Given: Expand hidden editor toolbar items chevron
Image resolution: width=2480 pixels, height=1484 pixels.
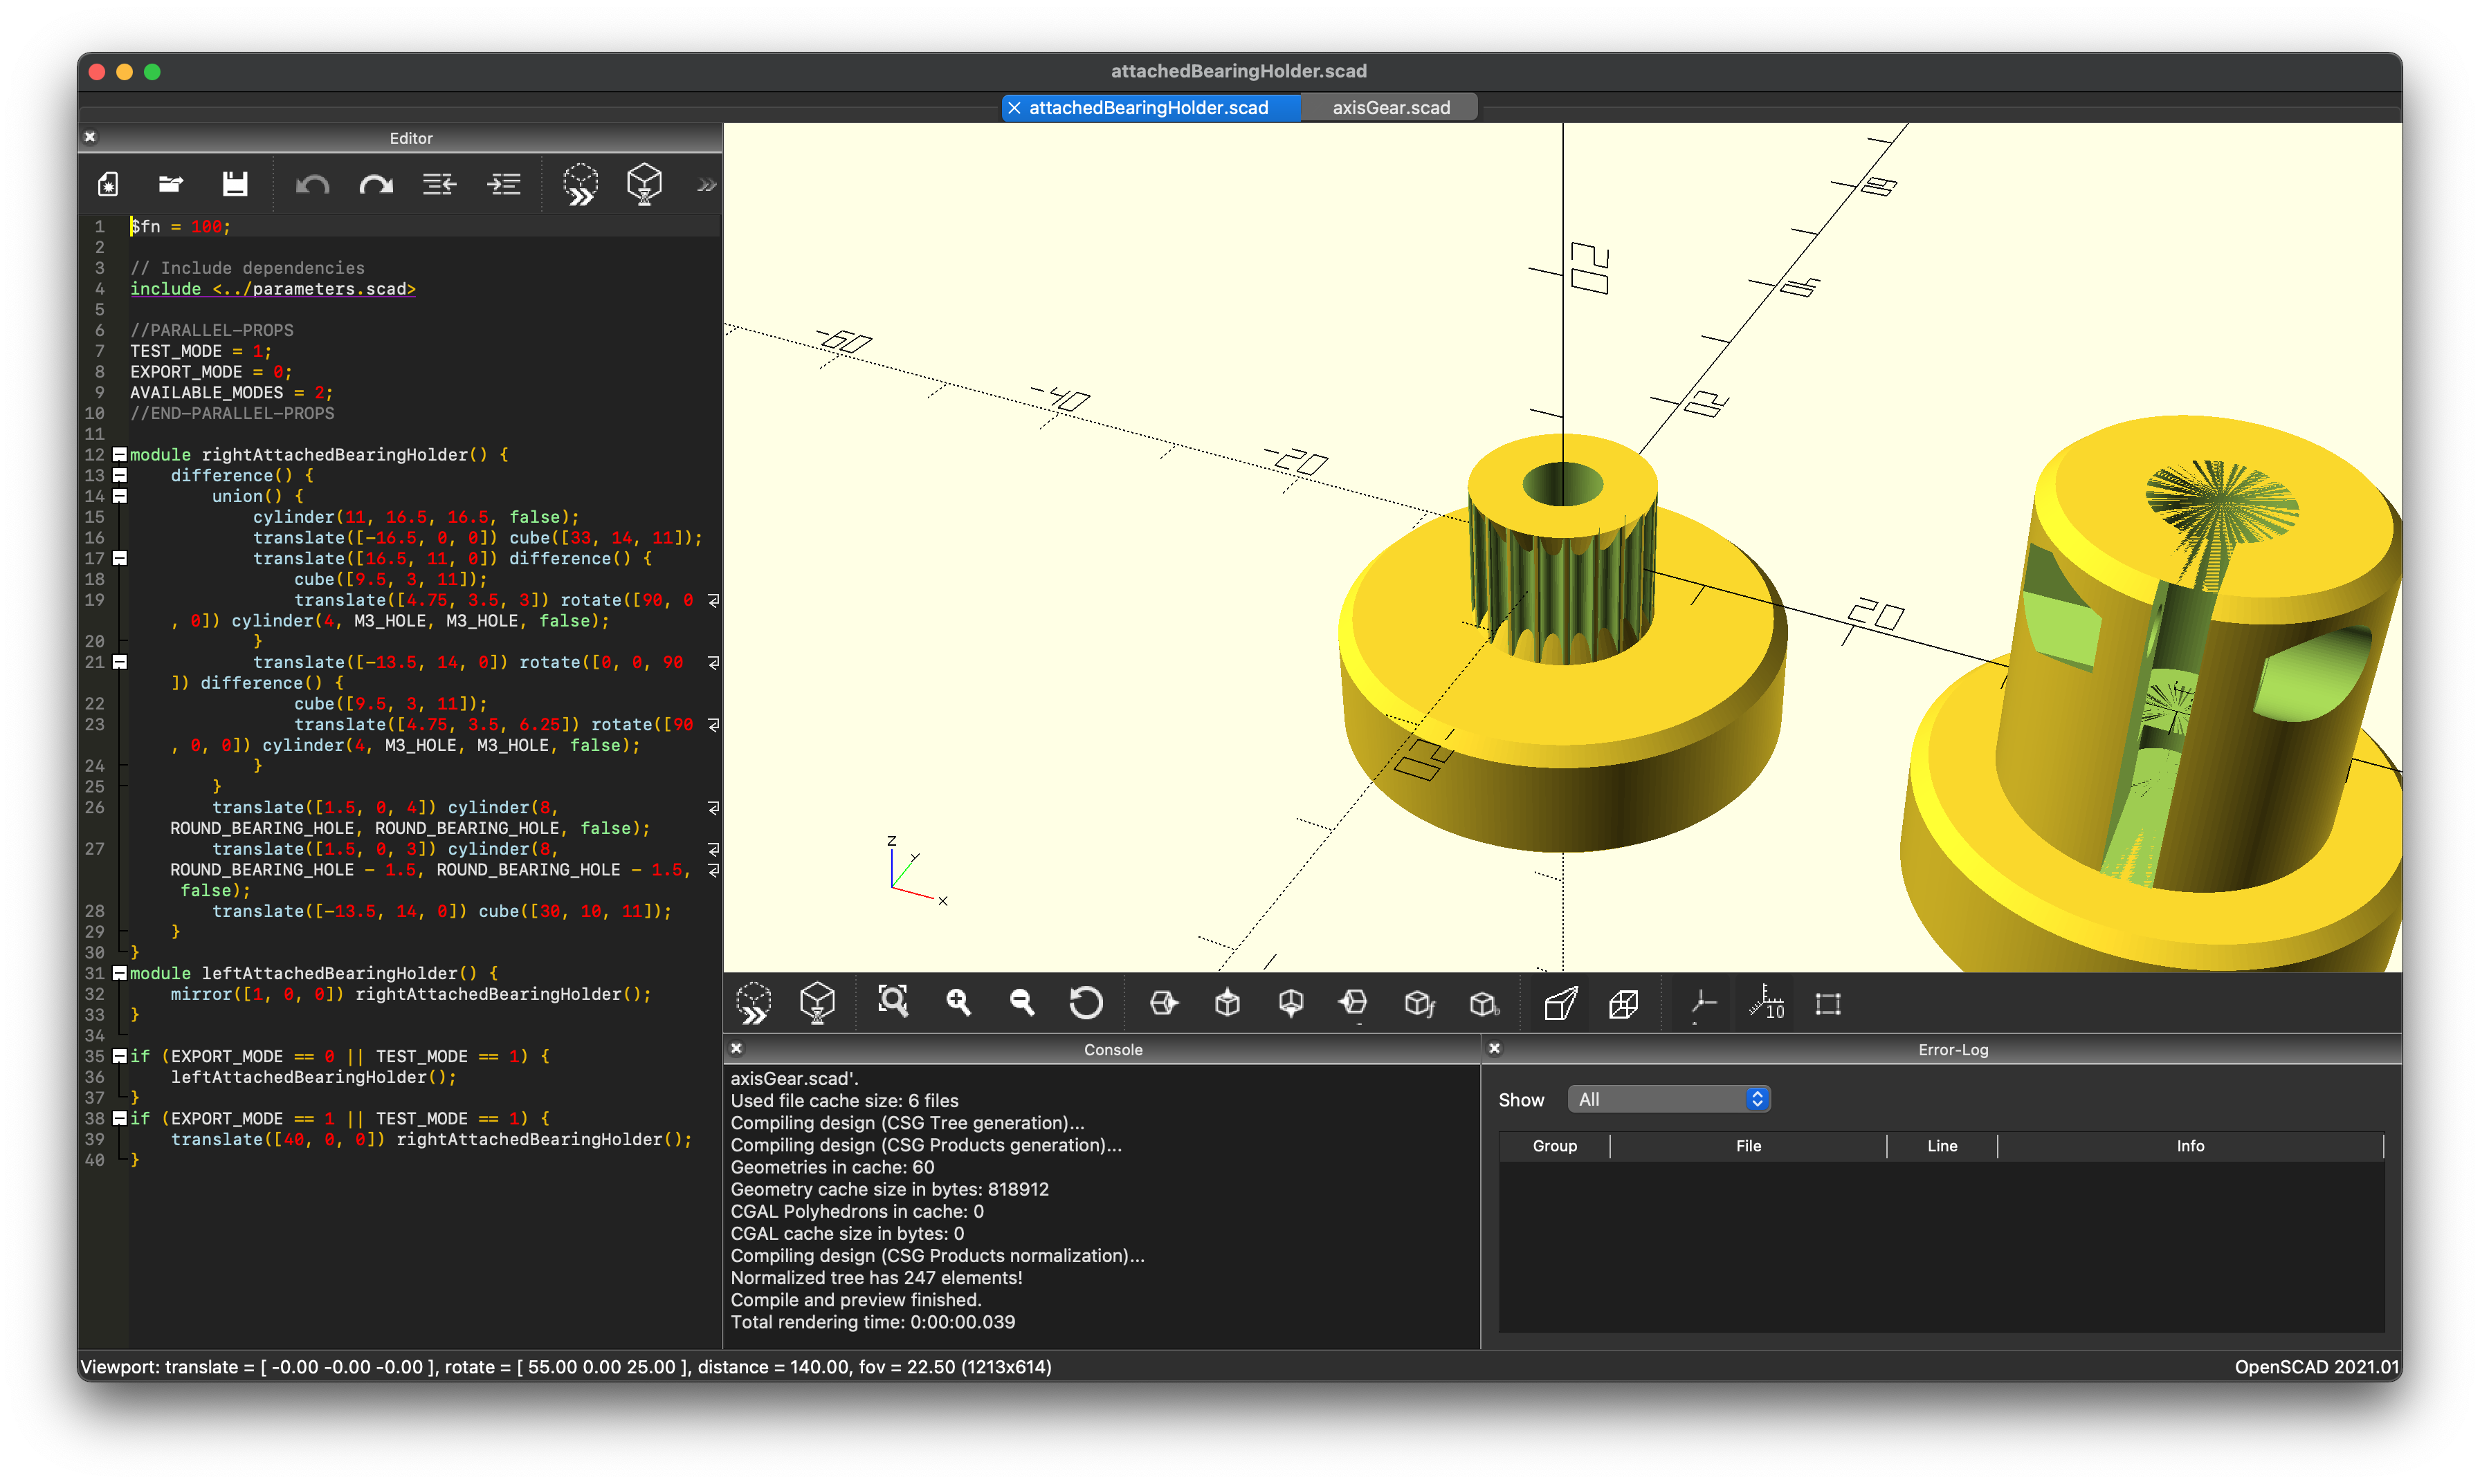Looking at the screenshot, I should click(706, 185).
